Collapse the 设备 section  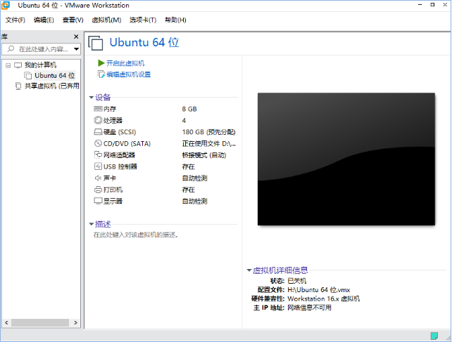coord(91,98)
